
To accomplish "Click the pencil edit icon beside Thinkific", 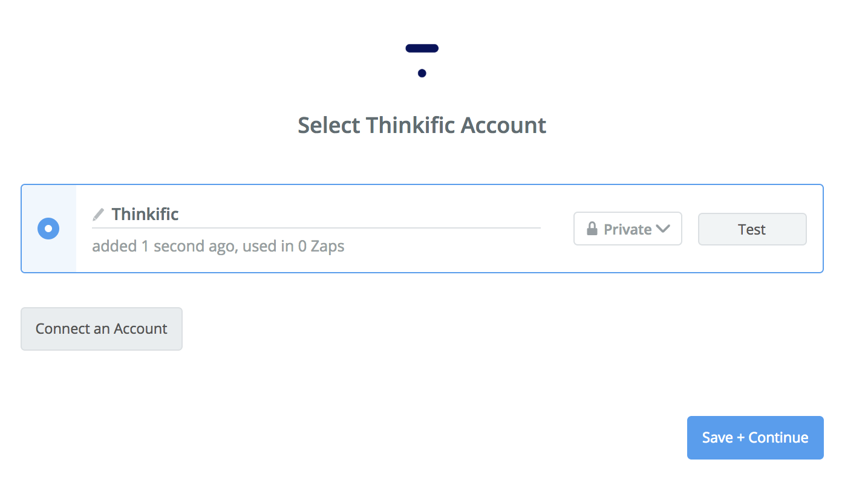I will 98,215.
